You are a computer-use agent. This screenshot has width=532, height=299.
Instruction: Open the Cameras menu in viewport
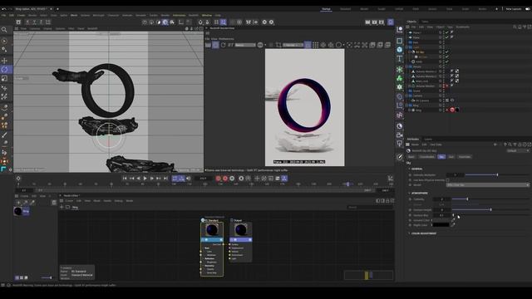(35, 29)
